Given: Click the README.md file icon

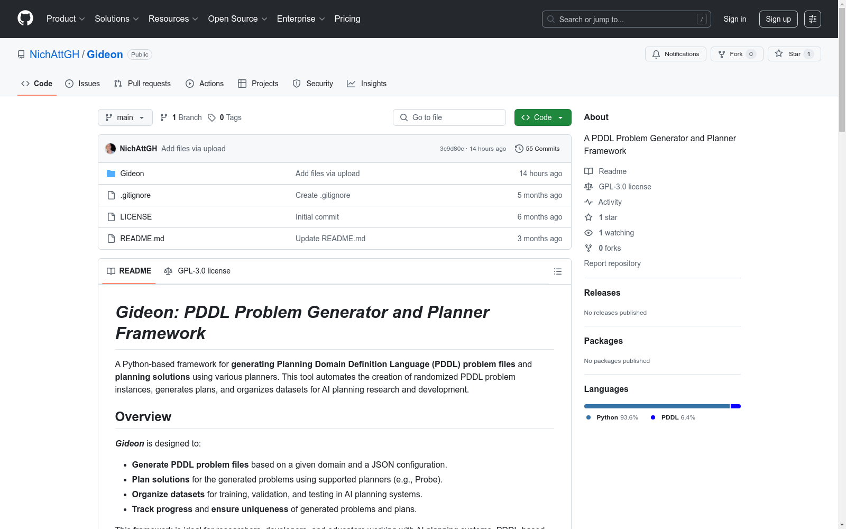Looking at the screenshot, I should (111, 239).
